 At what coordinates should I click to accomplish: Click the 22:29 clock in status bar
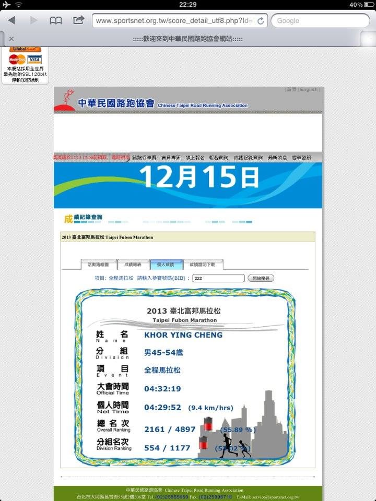[x=187, y=5]
